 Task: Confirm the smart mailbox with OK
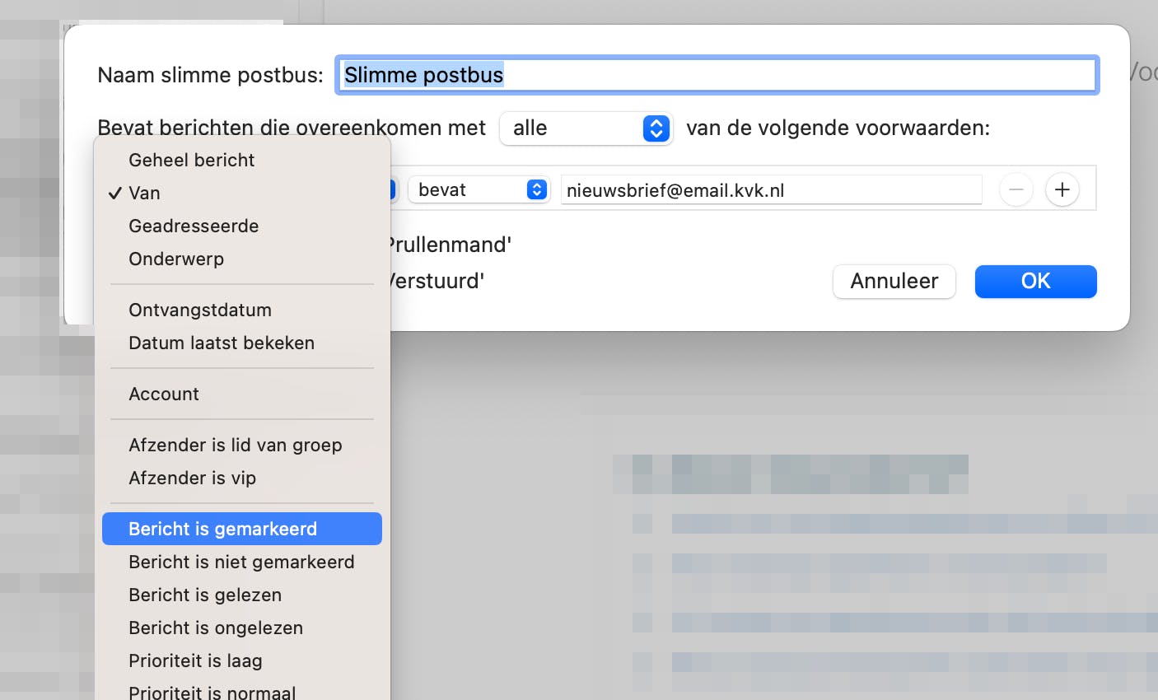point(1035,281)
